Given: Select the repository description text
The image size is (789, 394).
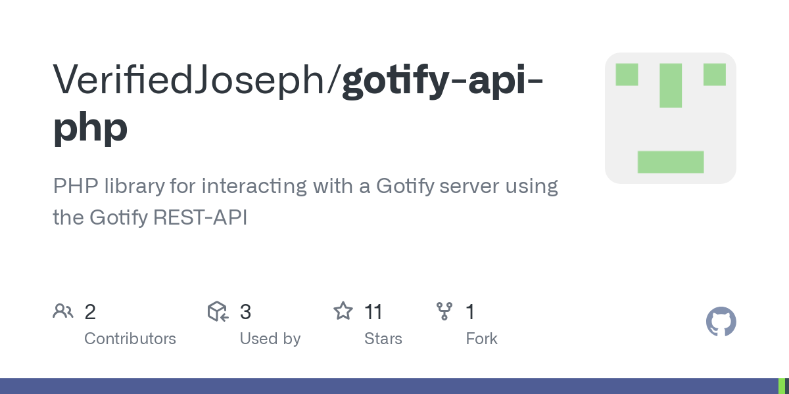Looking at the screenshot, I should tap(305, 202).
